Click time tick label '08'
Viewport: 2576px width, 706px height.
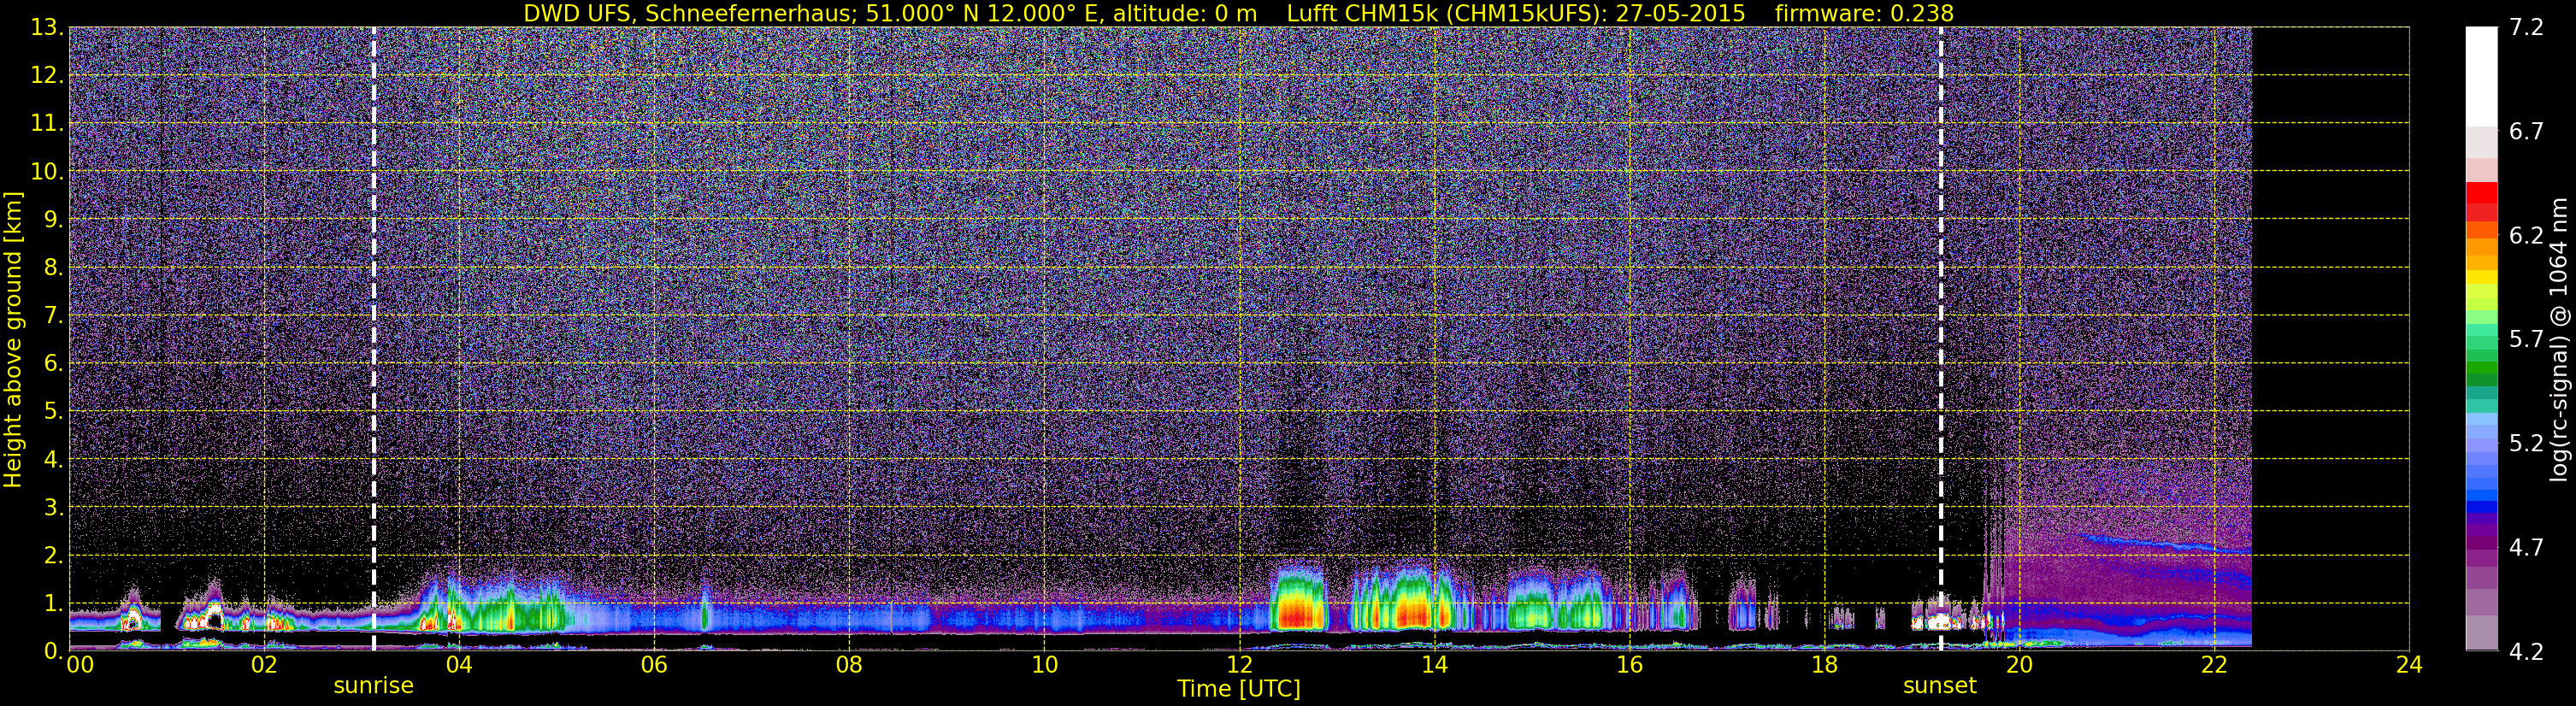(x=849, y=664)
